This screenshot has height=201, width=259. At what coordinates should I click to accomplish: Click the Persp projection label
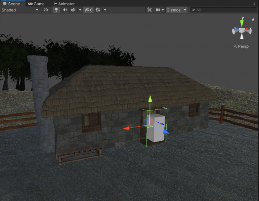(x=242, y=46)
